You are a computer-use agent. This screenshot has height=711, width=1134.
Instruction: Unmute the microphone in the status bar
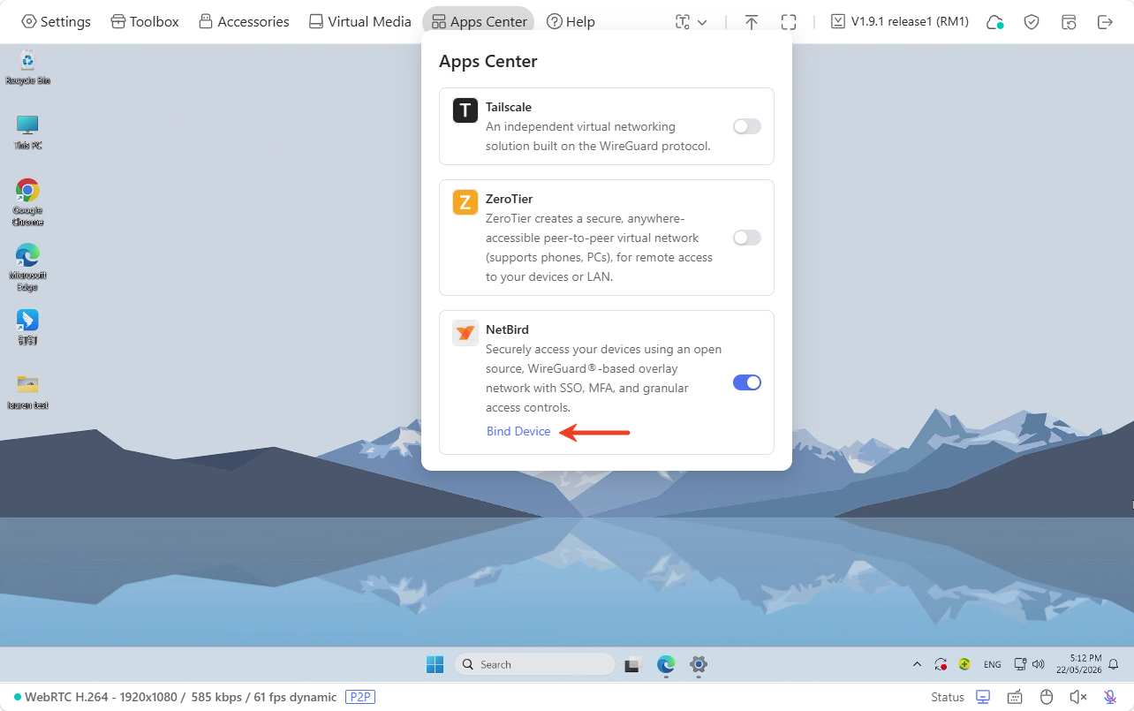click(1110, 697)
